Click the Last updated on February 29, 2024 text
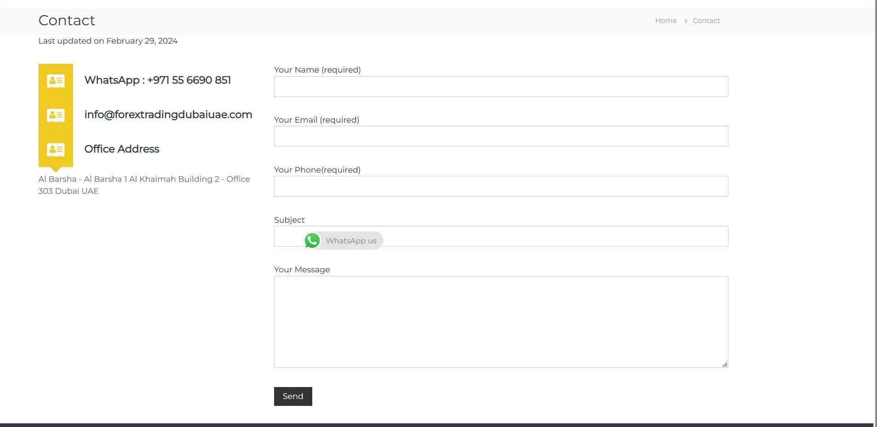877x427 pixels. point(108,41)
